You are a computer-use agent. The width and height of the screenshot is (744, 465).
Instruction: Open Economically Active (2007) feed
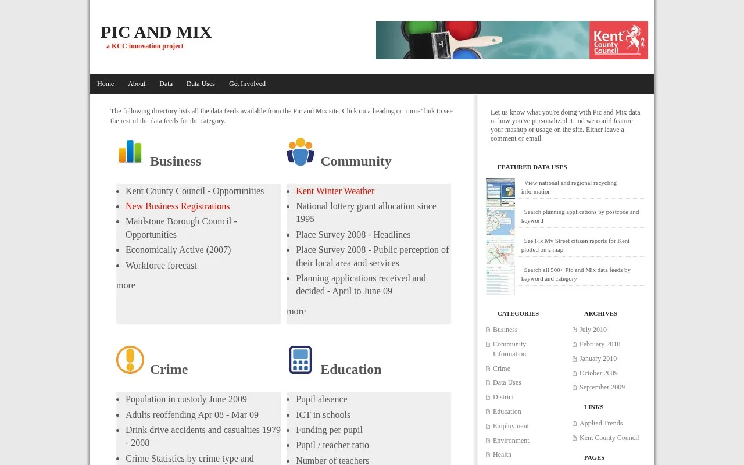(178, 250)
